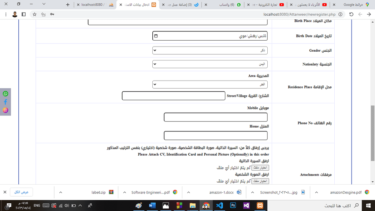Open the tab search chevron in title bar
The image size is (375, 211).
(x=44, y=4)
